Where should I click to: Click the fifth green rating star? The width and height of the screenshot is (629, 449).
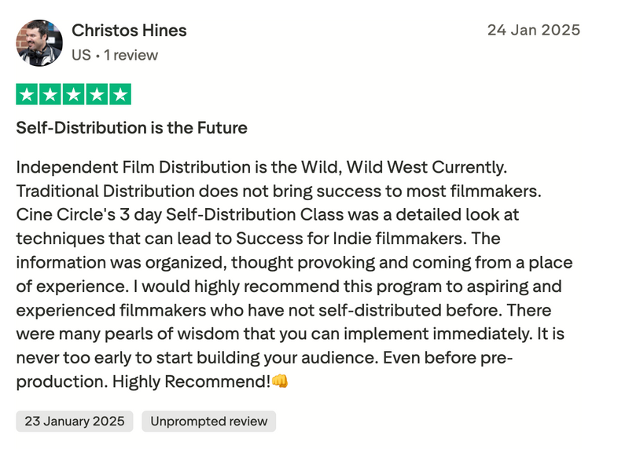tap(120, 95)
